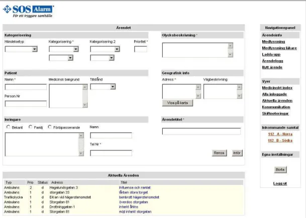
Task: Click the Prio column header
Action: click(30, 182)
